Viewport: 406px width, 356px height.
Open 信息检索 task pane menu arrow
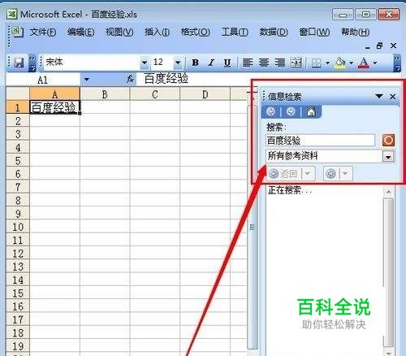(379, 96)
